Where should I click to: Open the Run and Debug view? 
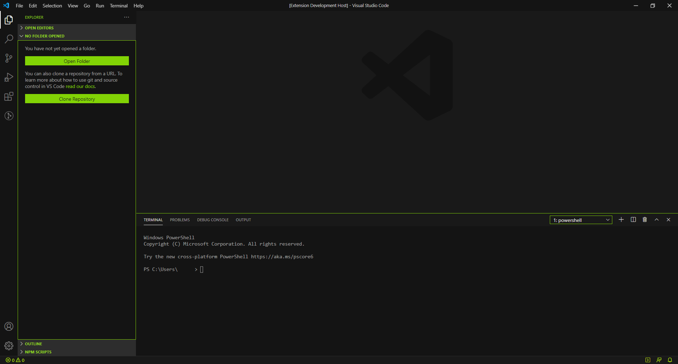click(9, 77)
